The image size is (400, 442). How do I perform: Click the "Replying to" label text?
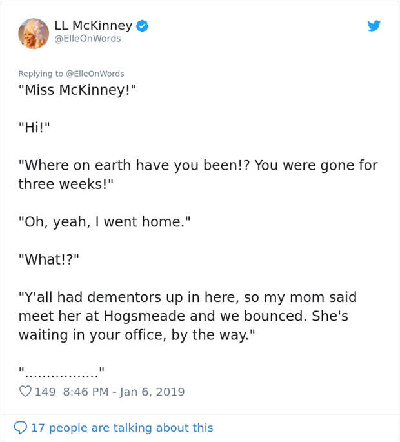[x=41, y=74]
